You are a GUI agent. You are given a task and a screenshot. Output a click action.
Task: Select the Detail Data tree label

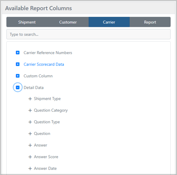(x=33, y=87)
